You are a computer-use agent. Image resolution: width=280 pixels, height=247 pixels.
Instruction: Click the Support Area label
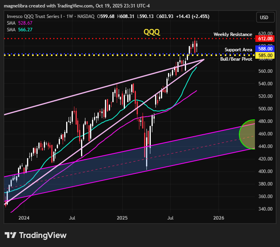(238, 50)
